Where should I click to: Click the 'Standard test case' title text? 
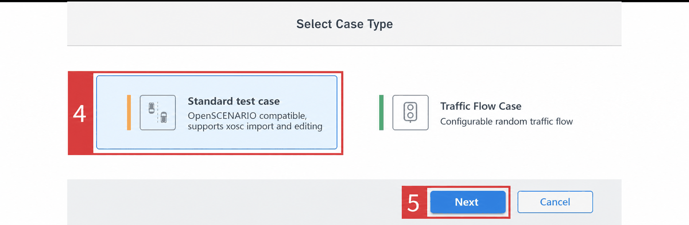[234, 101]
